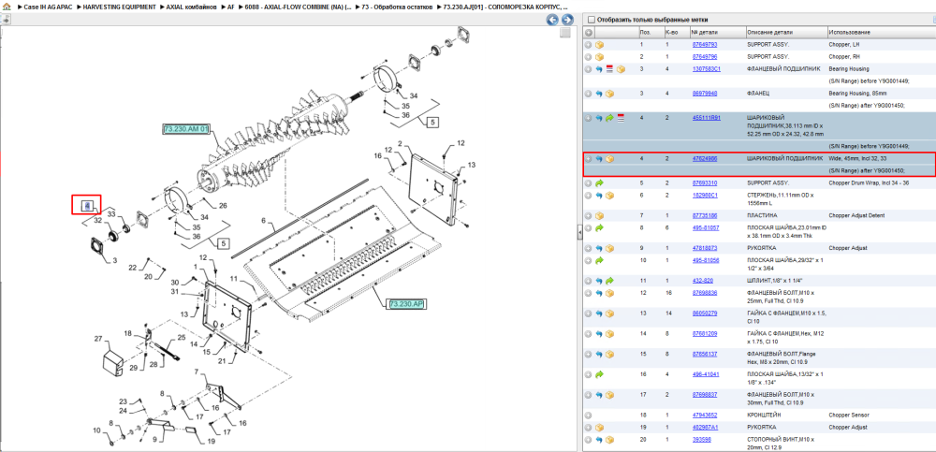Select 'Chopper Drum Wrap, Incl 34 - 36' text
This screenshot has width=936, height=452.
coord(868,182)
